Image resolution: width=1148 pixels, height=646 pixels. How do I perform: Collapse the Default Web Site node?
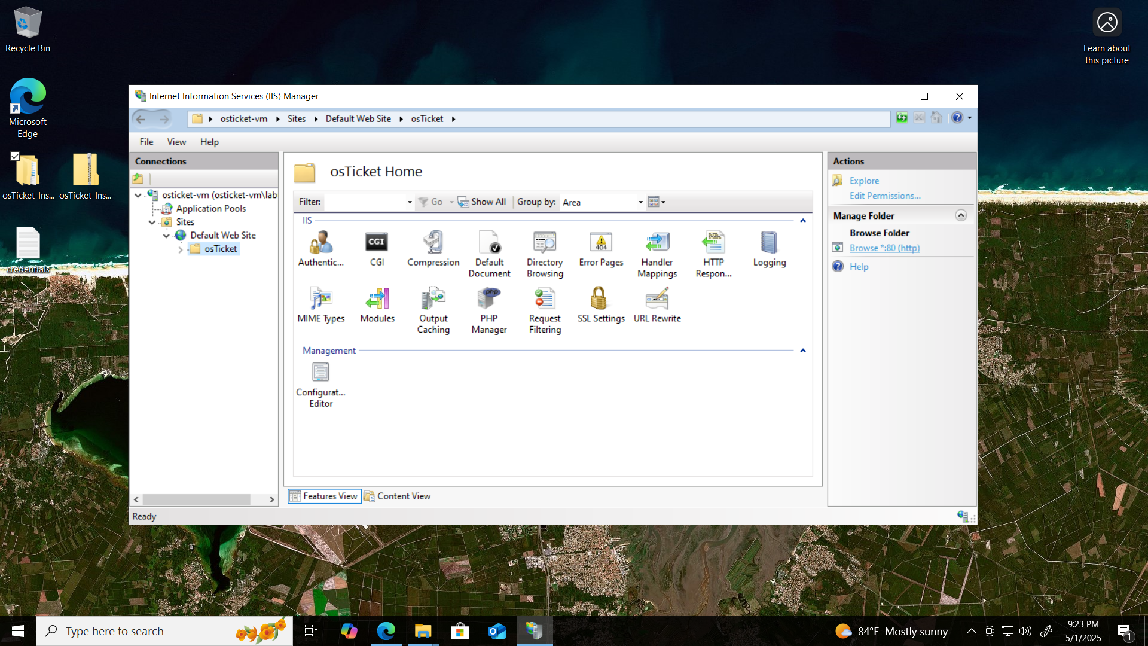166,236
